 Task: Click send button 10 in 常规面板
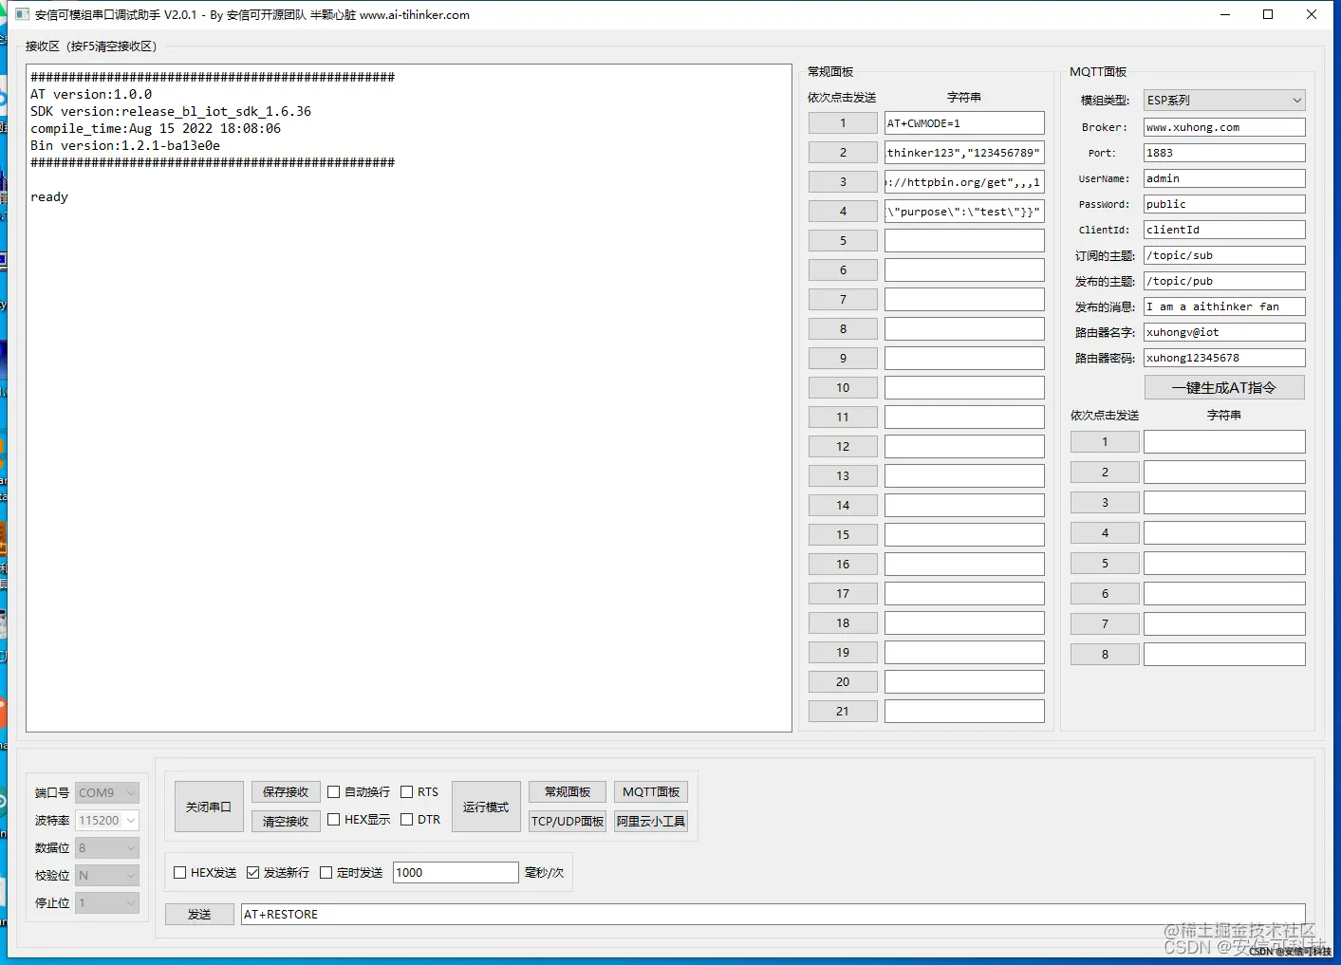tap(843, 388)
